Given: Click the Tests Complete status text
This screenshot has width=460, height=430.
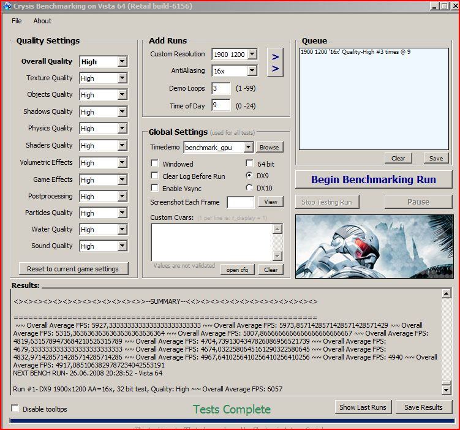Looking at the screenshot, I should pos(232,409).
